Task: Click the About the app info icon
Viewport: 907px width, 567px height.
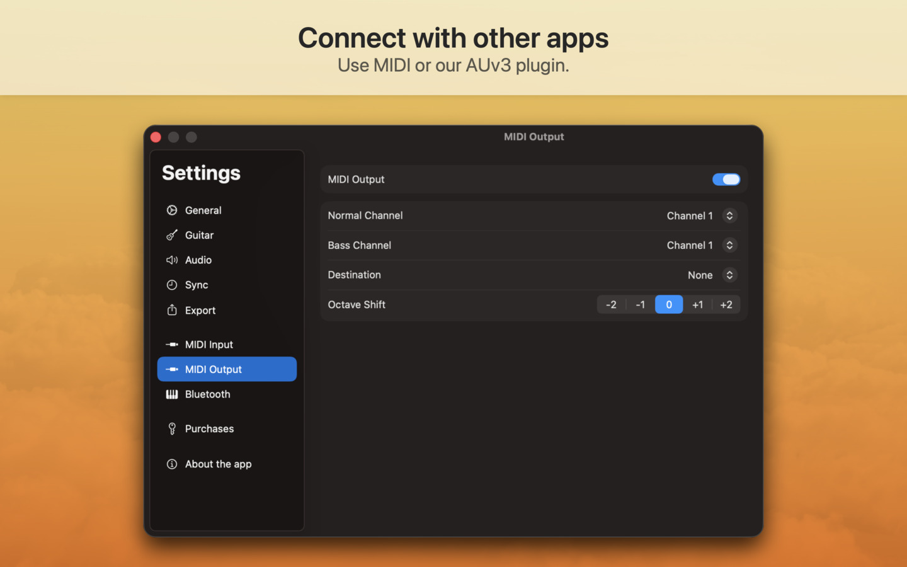Action: [x=171, y=464]
